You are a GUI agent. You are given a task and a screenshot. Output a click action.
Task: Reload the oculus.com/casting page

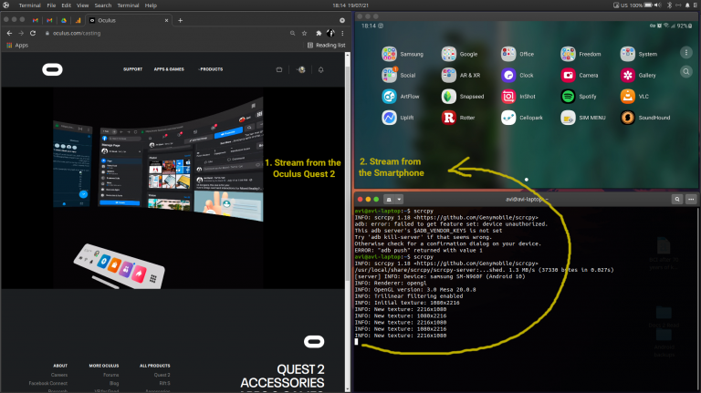[x=33, y=33]
